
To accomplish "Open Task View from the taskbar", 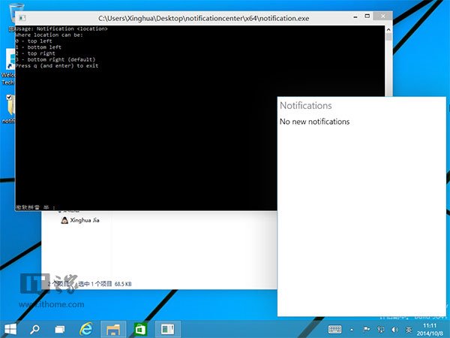I will pos(59,329).
